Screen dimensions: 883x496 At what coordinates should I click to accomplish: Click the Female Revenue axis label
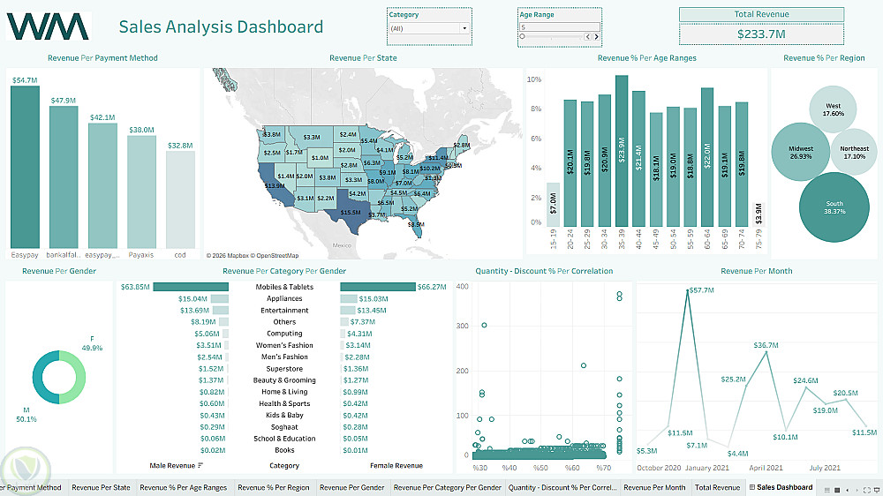pos(396,466)
